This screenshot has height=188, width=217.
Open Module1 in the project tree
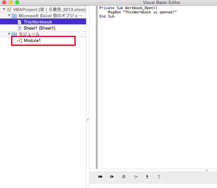pos(43,40)
